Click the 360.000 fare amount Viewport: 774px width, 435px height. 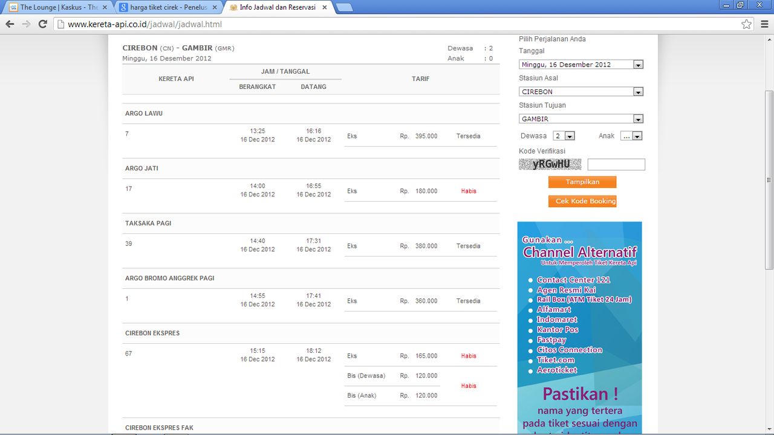point(426,301)
